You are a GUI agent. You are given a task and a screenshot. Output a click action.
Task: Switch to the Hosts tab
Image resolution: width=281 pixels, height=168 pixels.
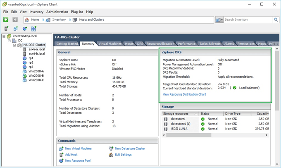[129, 44]
